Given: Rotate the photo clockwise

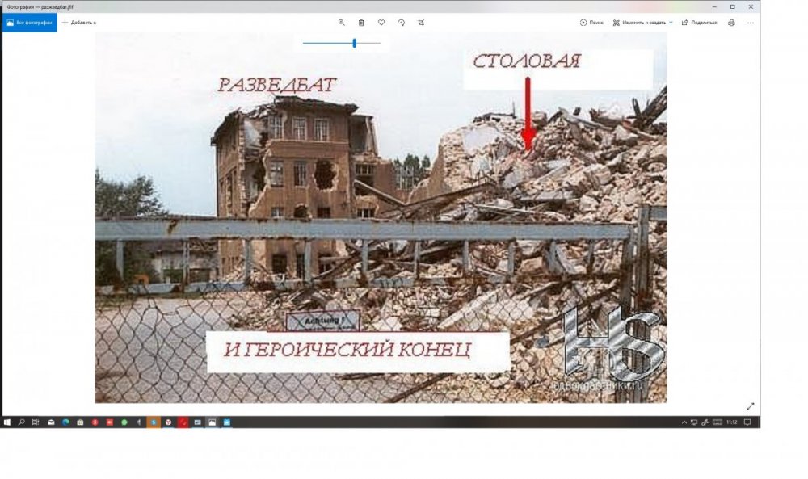Looking at the screenshot, I should 401,22.
